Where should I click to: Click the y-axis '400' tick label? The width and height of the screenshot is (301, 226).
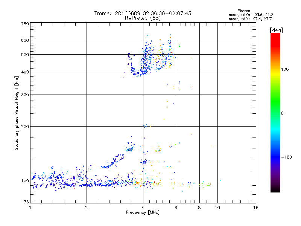[25, 72]
